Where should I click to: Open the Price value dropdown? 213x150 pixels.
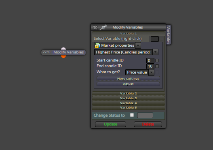(140, 72)
